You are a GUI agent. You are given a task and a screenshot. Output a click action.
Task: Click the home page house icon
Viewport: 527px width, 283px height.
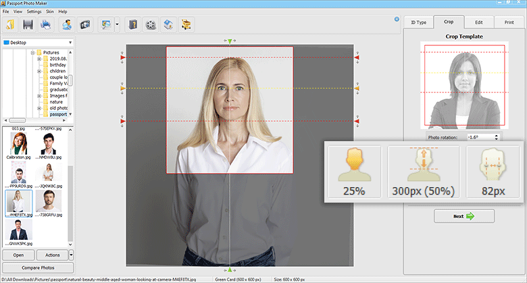click(x=168, y=24)
